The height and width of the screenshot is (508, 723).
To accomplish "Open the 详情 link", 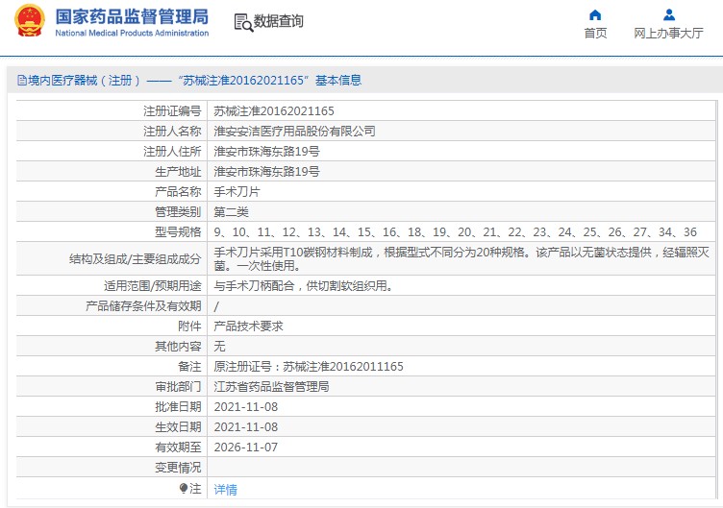I will [226, 489].
